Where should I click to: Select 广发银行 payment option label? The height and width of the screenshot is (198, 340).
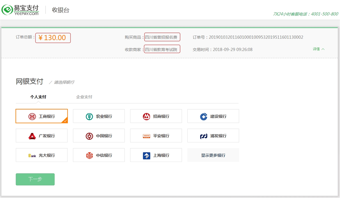[x=47, y=136]
